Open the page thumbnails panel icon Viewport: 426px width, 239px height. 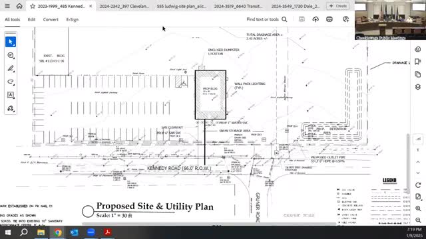coord(418,74)
